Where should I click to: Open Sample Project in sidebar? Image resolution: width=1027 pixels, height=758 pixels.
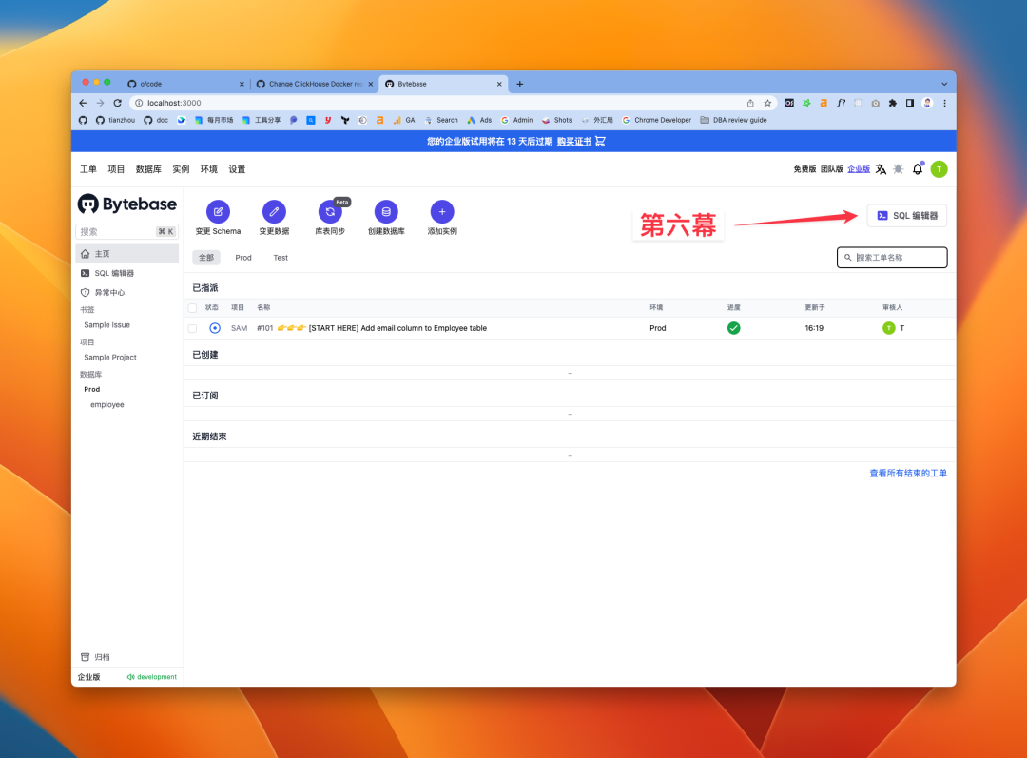tap(110, 357)
